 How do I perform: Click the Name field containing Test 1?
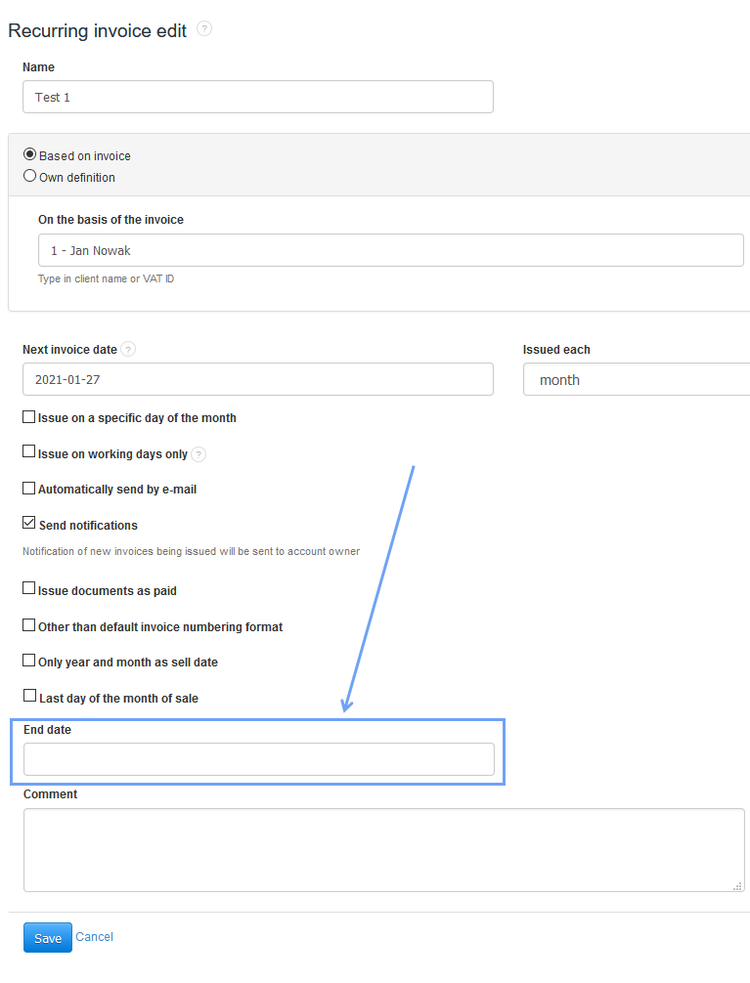click(x=257, y=97)
